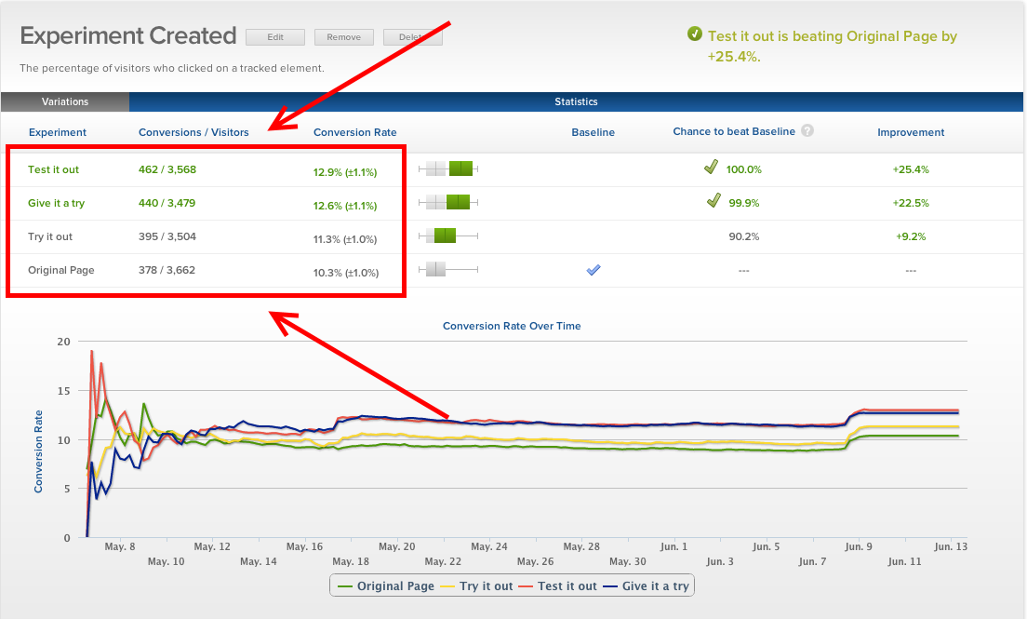The image size is (1027, 619).
Task: Click the +25.4% improvement value in the table
Action: tap(911, 169)
